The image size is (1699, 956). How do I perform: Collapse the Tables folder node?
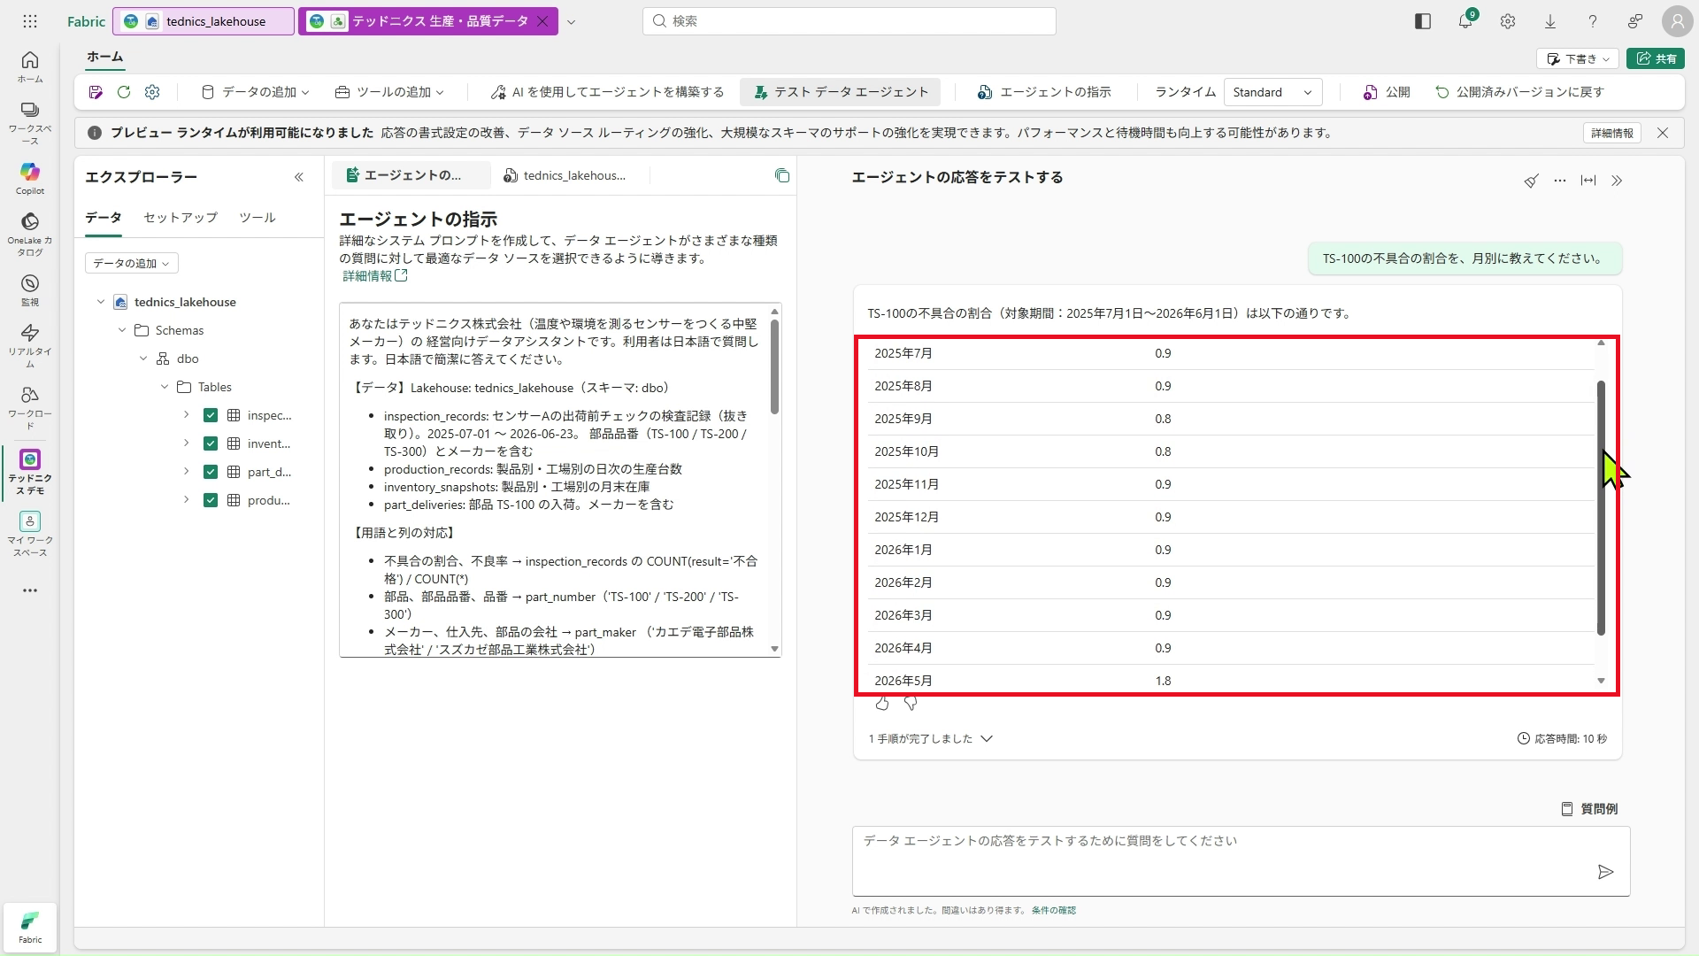click(165, 387)
